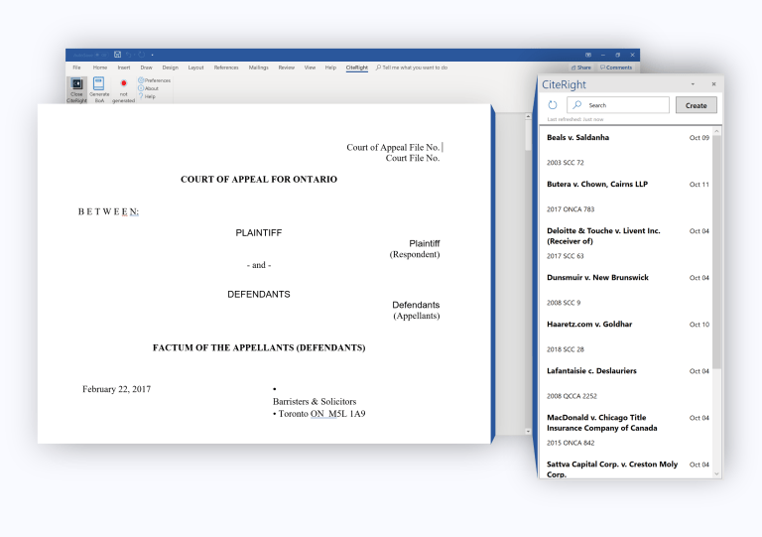Click the Generate BoA icon
Image resolution: width=762 pixels, height=537 pixels.
(x=99, y=86)
